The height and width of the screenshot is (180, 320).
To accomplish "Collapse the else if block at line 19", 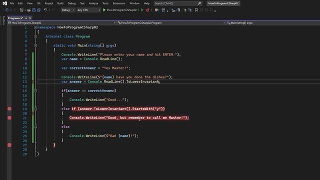I will pyautogui.click(x=35, y=109).
